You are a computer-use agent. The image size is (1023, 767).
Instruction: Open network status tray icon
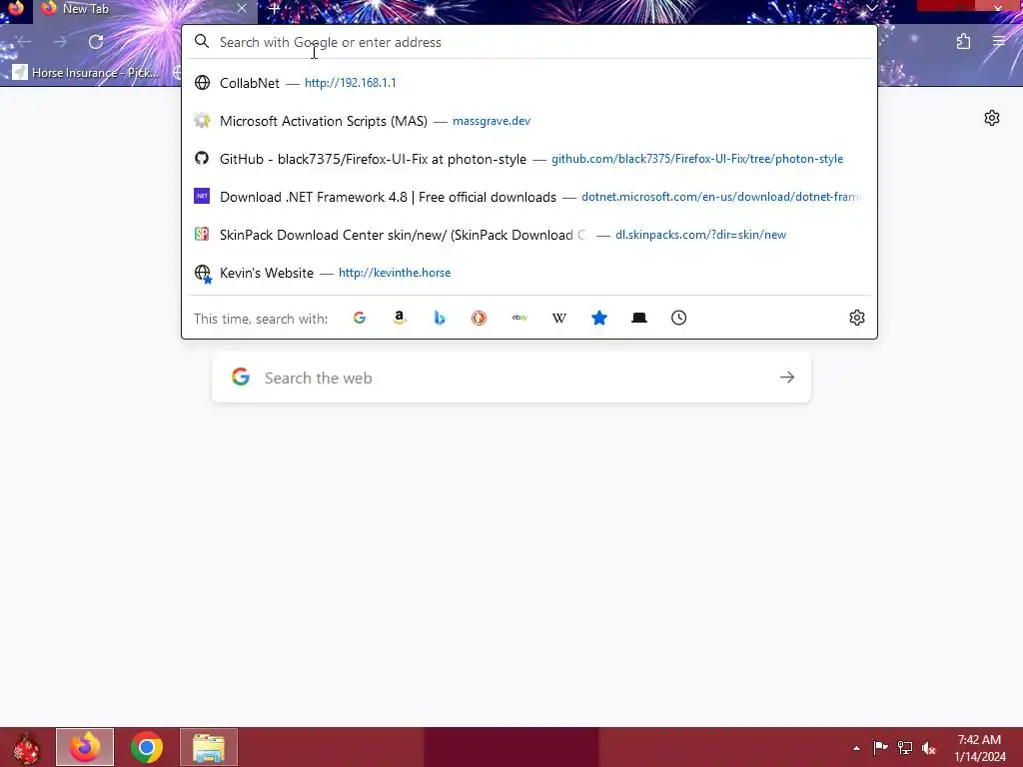905,747
